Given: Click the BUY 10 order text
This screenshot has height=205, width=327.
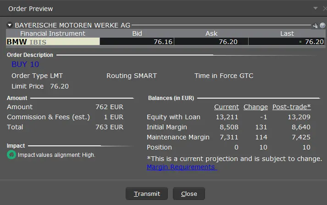Looking at the screenshot, I should 25,64.
